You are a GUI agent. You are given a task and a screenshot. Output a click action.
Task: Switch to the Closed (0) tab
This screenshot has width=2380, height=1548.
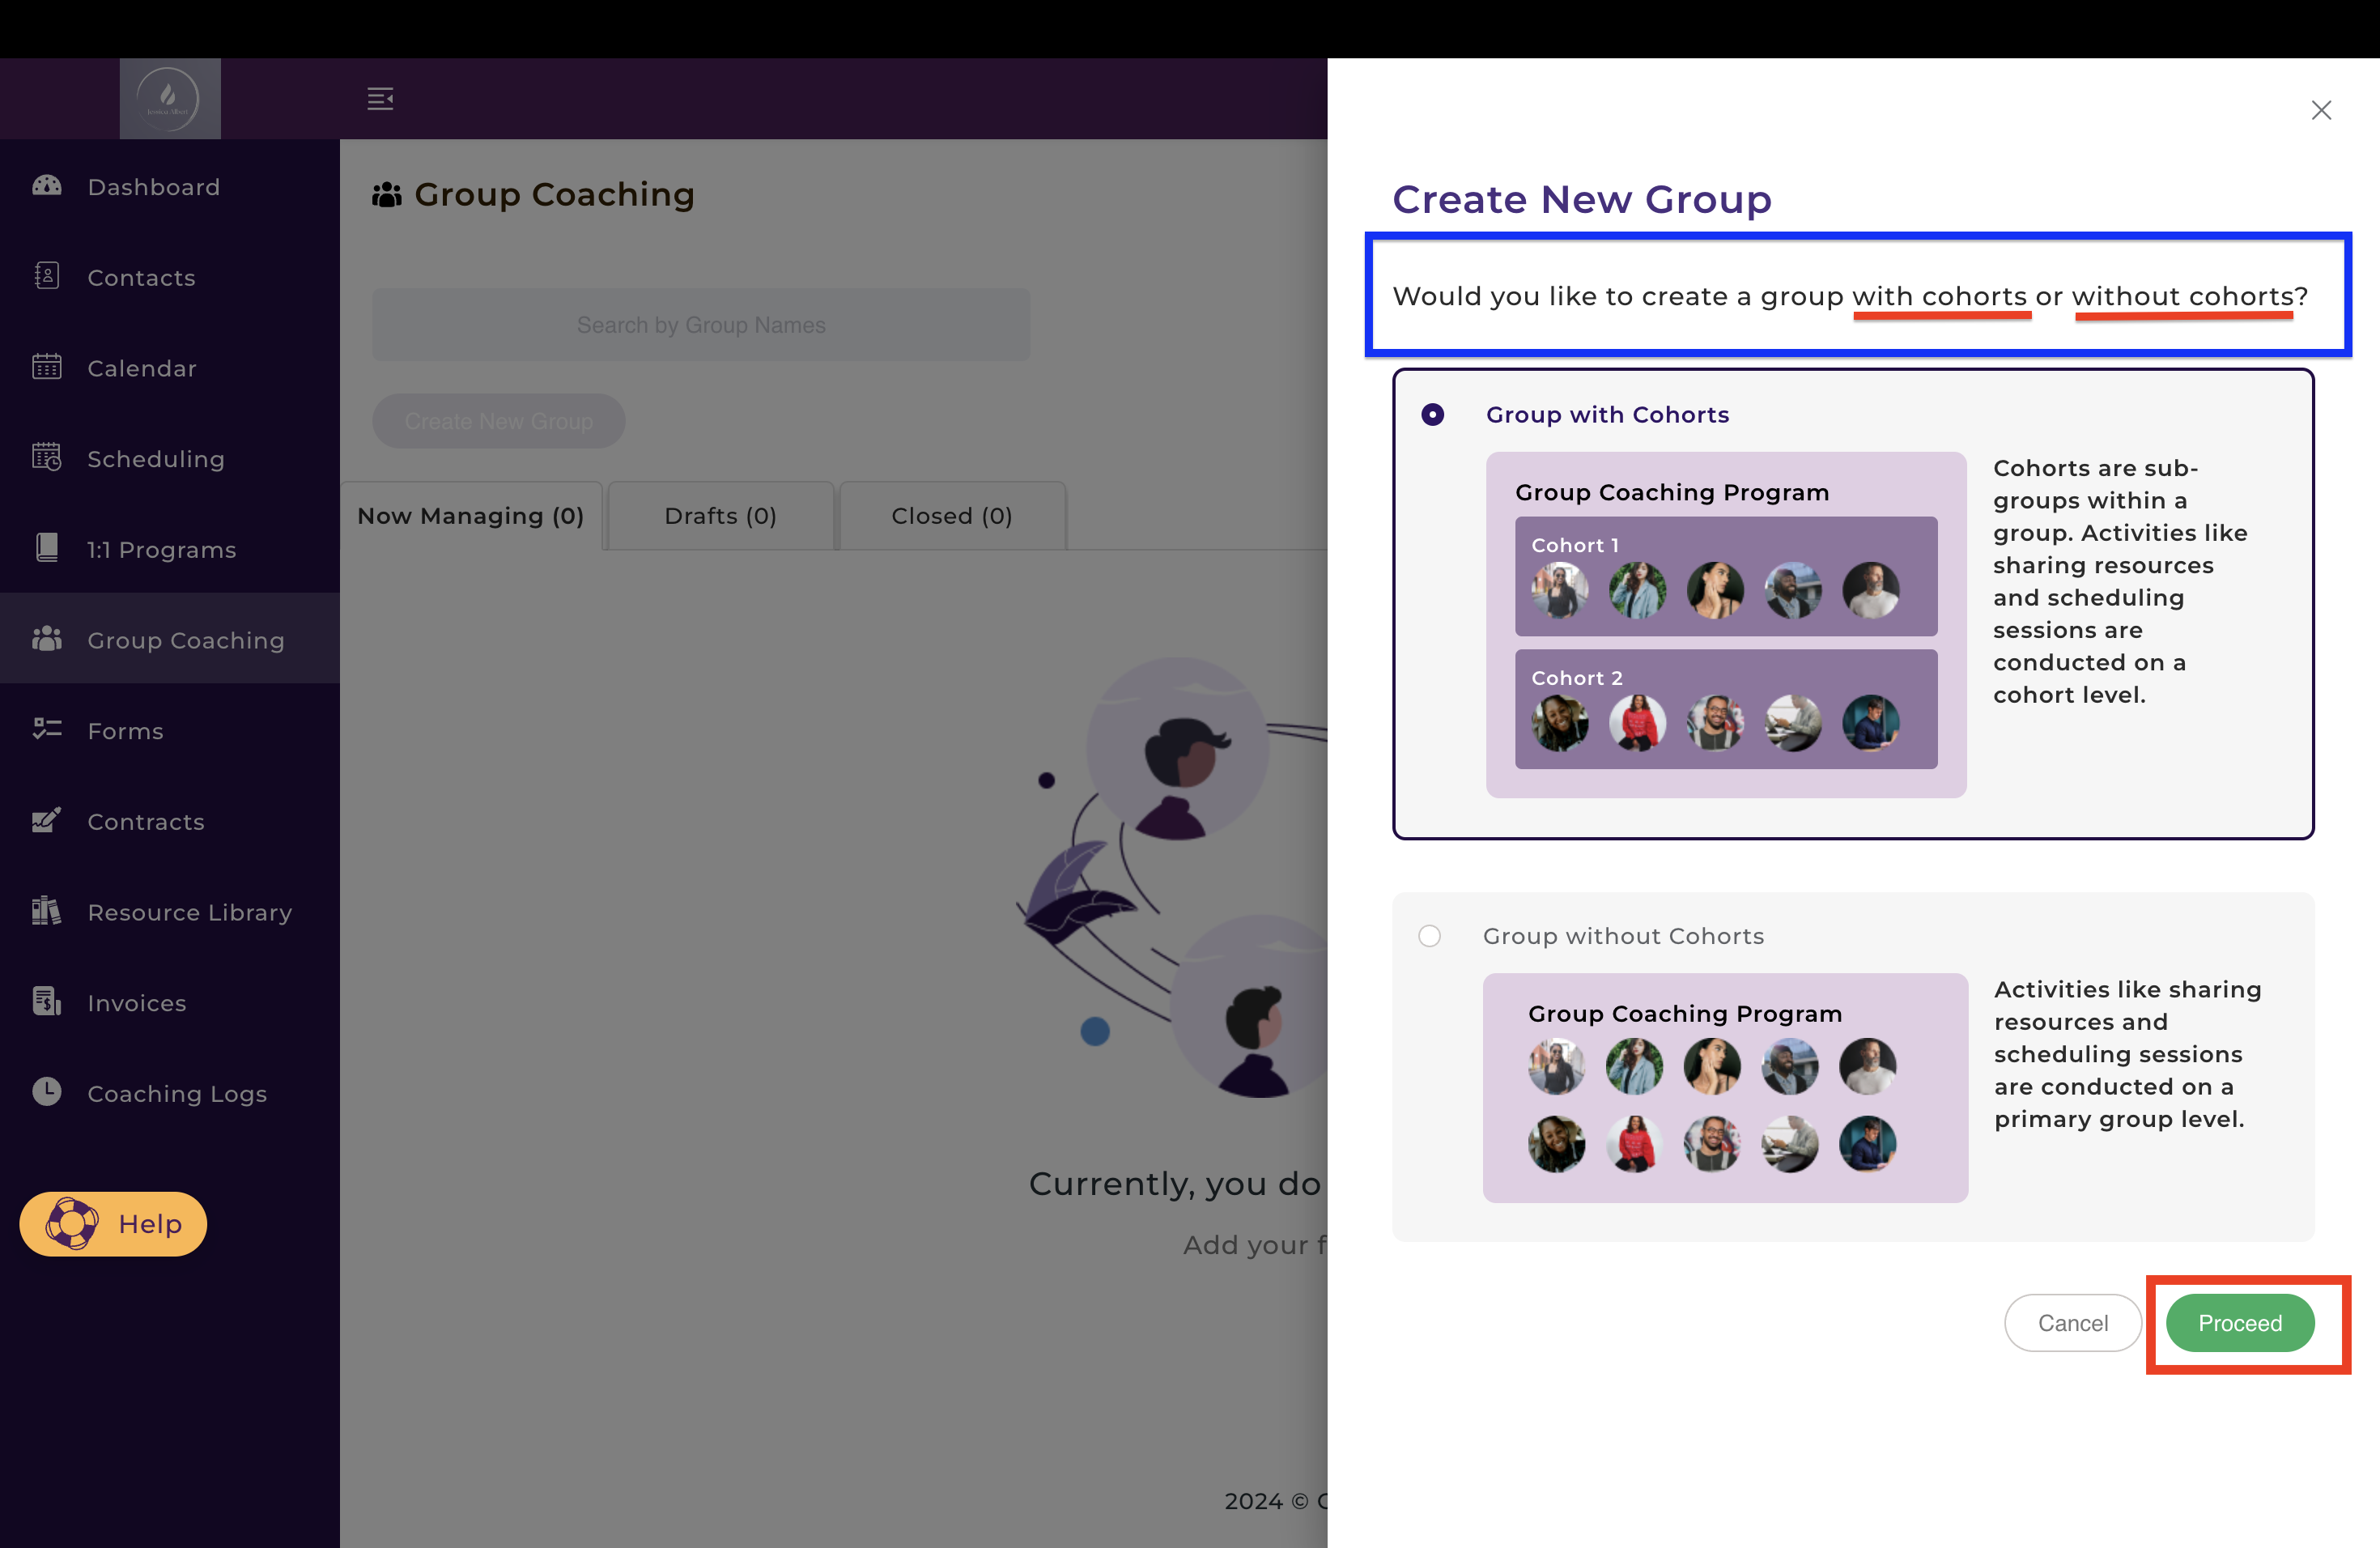[x=952, y=516]
